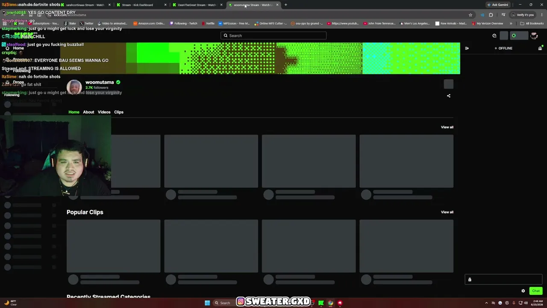
Task: Click the locked chat message input
Action: [503, 280]
